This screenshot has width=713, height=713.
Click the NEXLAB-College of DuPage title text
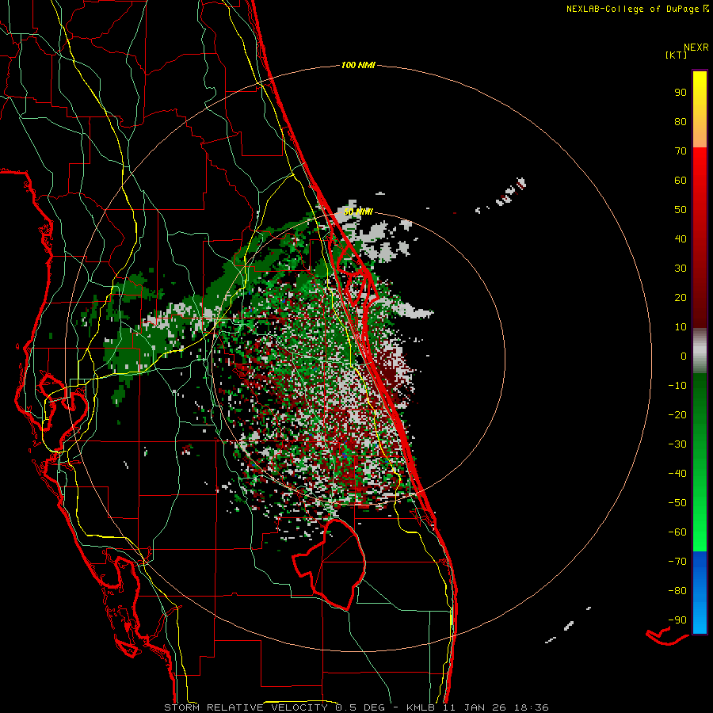(x=634, y=9)
